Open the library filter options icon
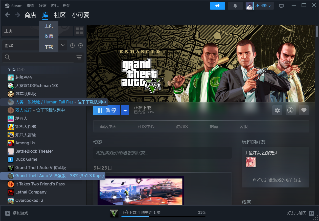Screen dimensions: 319x221 pyautogui.click(x=79, y=58)
